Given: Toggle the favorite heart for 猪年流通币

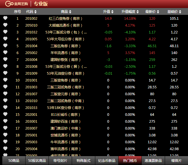Looking at the screenshot, I should [x=5, y=148].
